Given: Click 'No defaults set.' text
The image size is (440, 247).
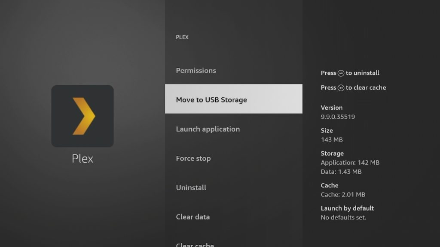Looking at the screenshot, I should 343,217.
